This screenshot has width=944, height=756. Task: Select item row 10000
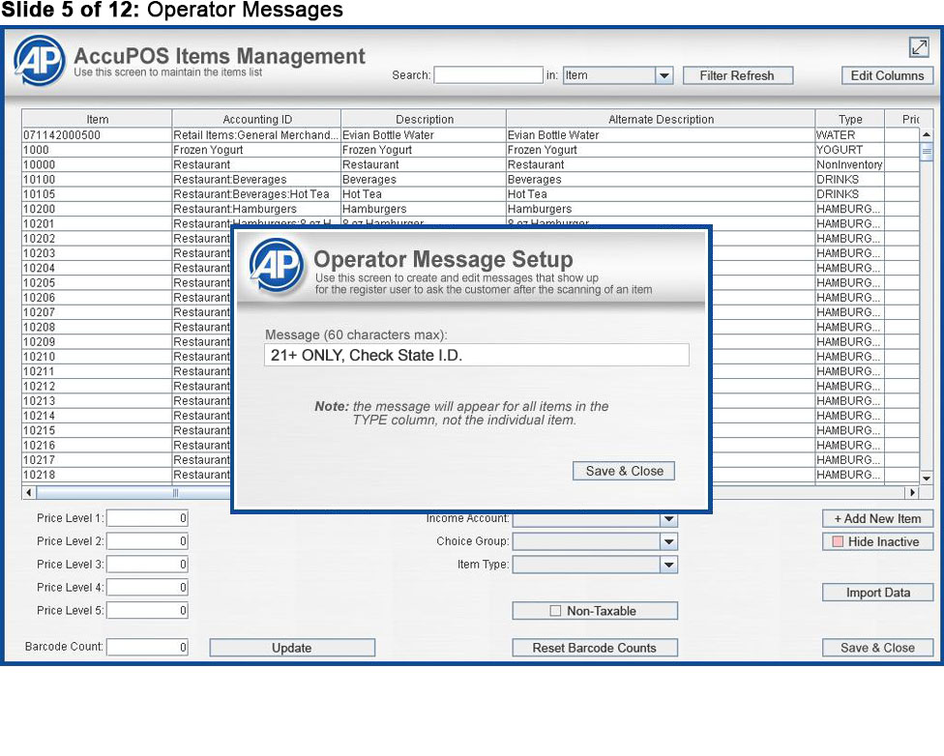[471, 164]
